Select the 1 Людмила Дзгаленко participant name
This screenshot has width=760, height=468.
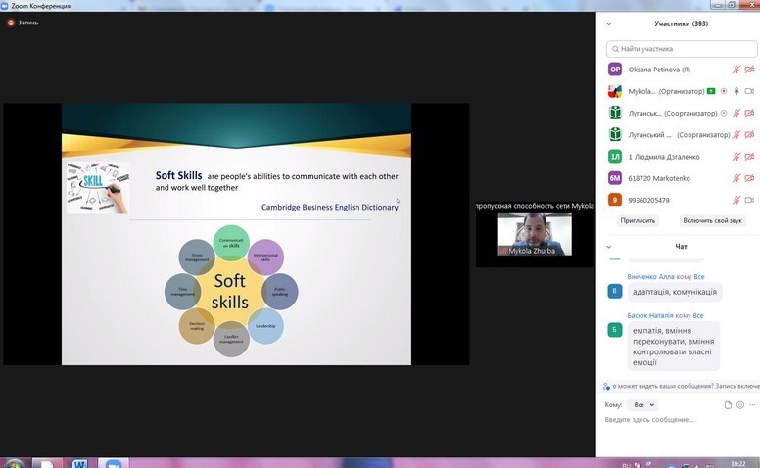(x=664, y=157)
